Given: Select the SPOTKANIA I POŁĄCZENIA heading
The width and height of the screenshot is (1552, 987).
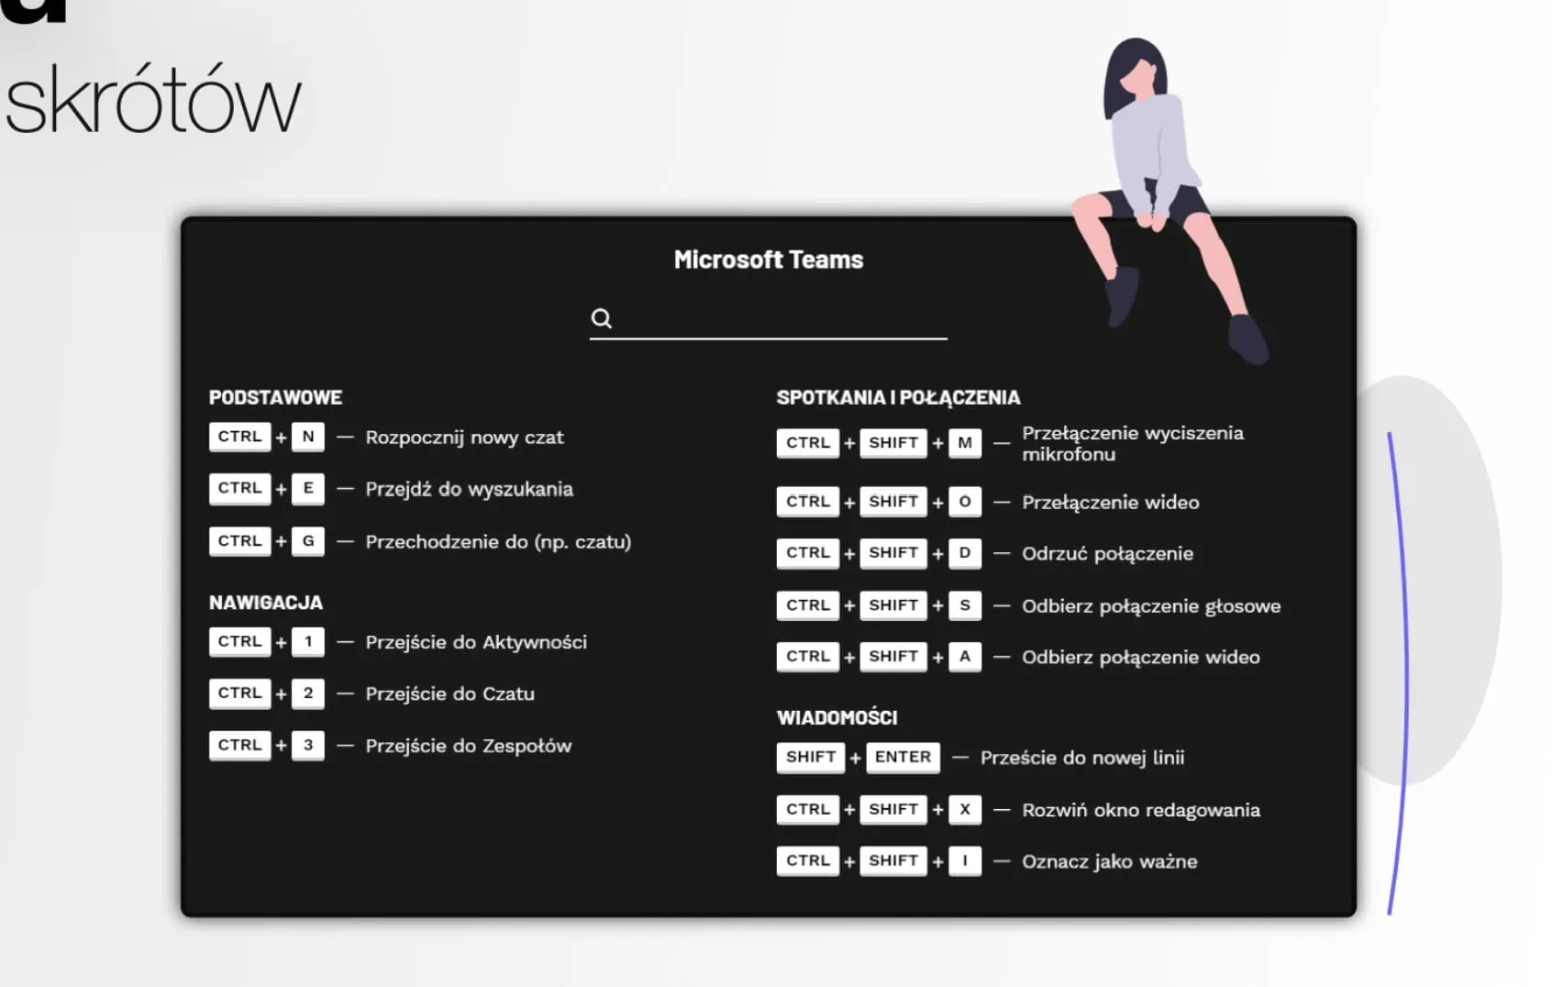Looking at the screenshot, I should point(898,397).
